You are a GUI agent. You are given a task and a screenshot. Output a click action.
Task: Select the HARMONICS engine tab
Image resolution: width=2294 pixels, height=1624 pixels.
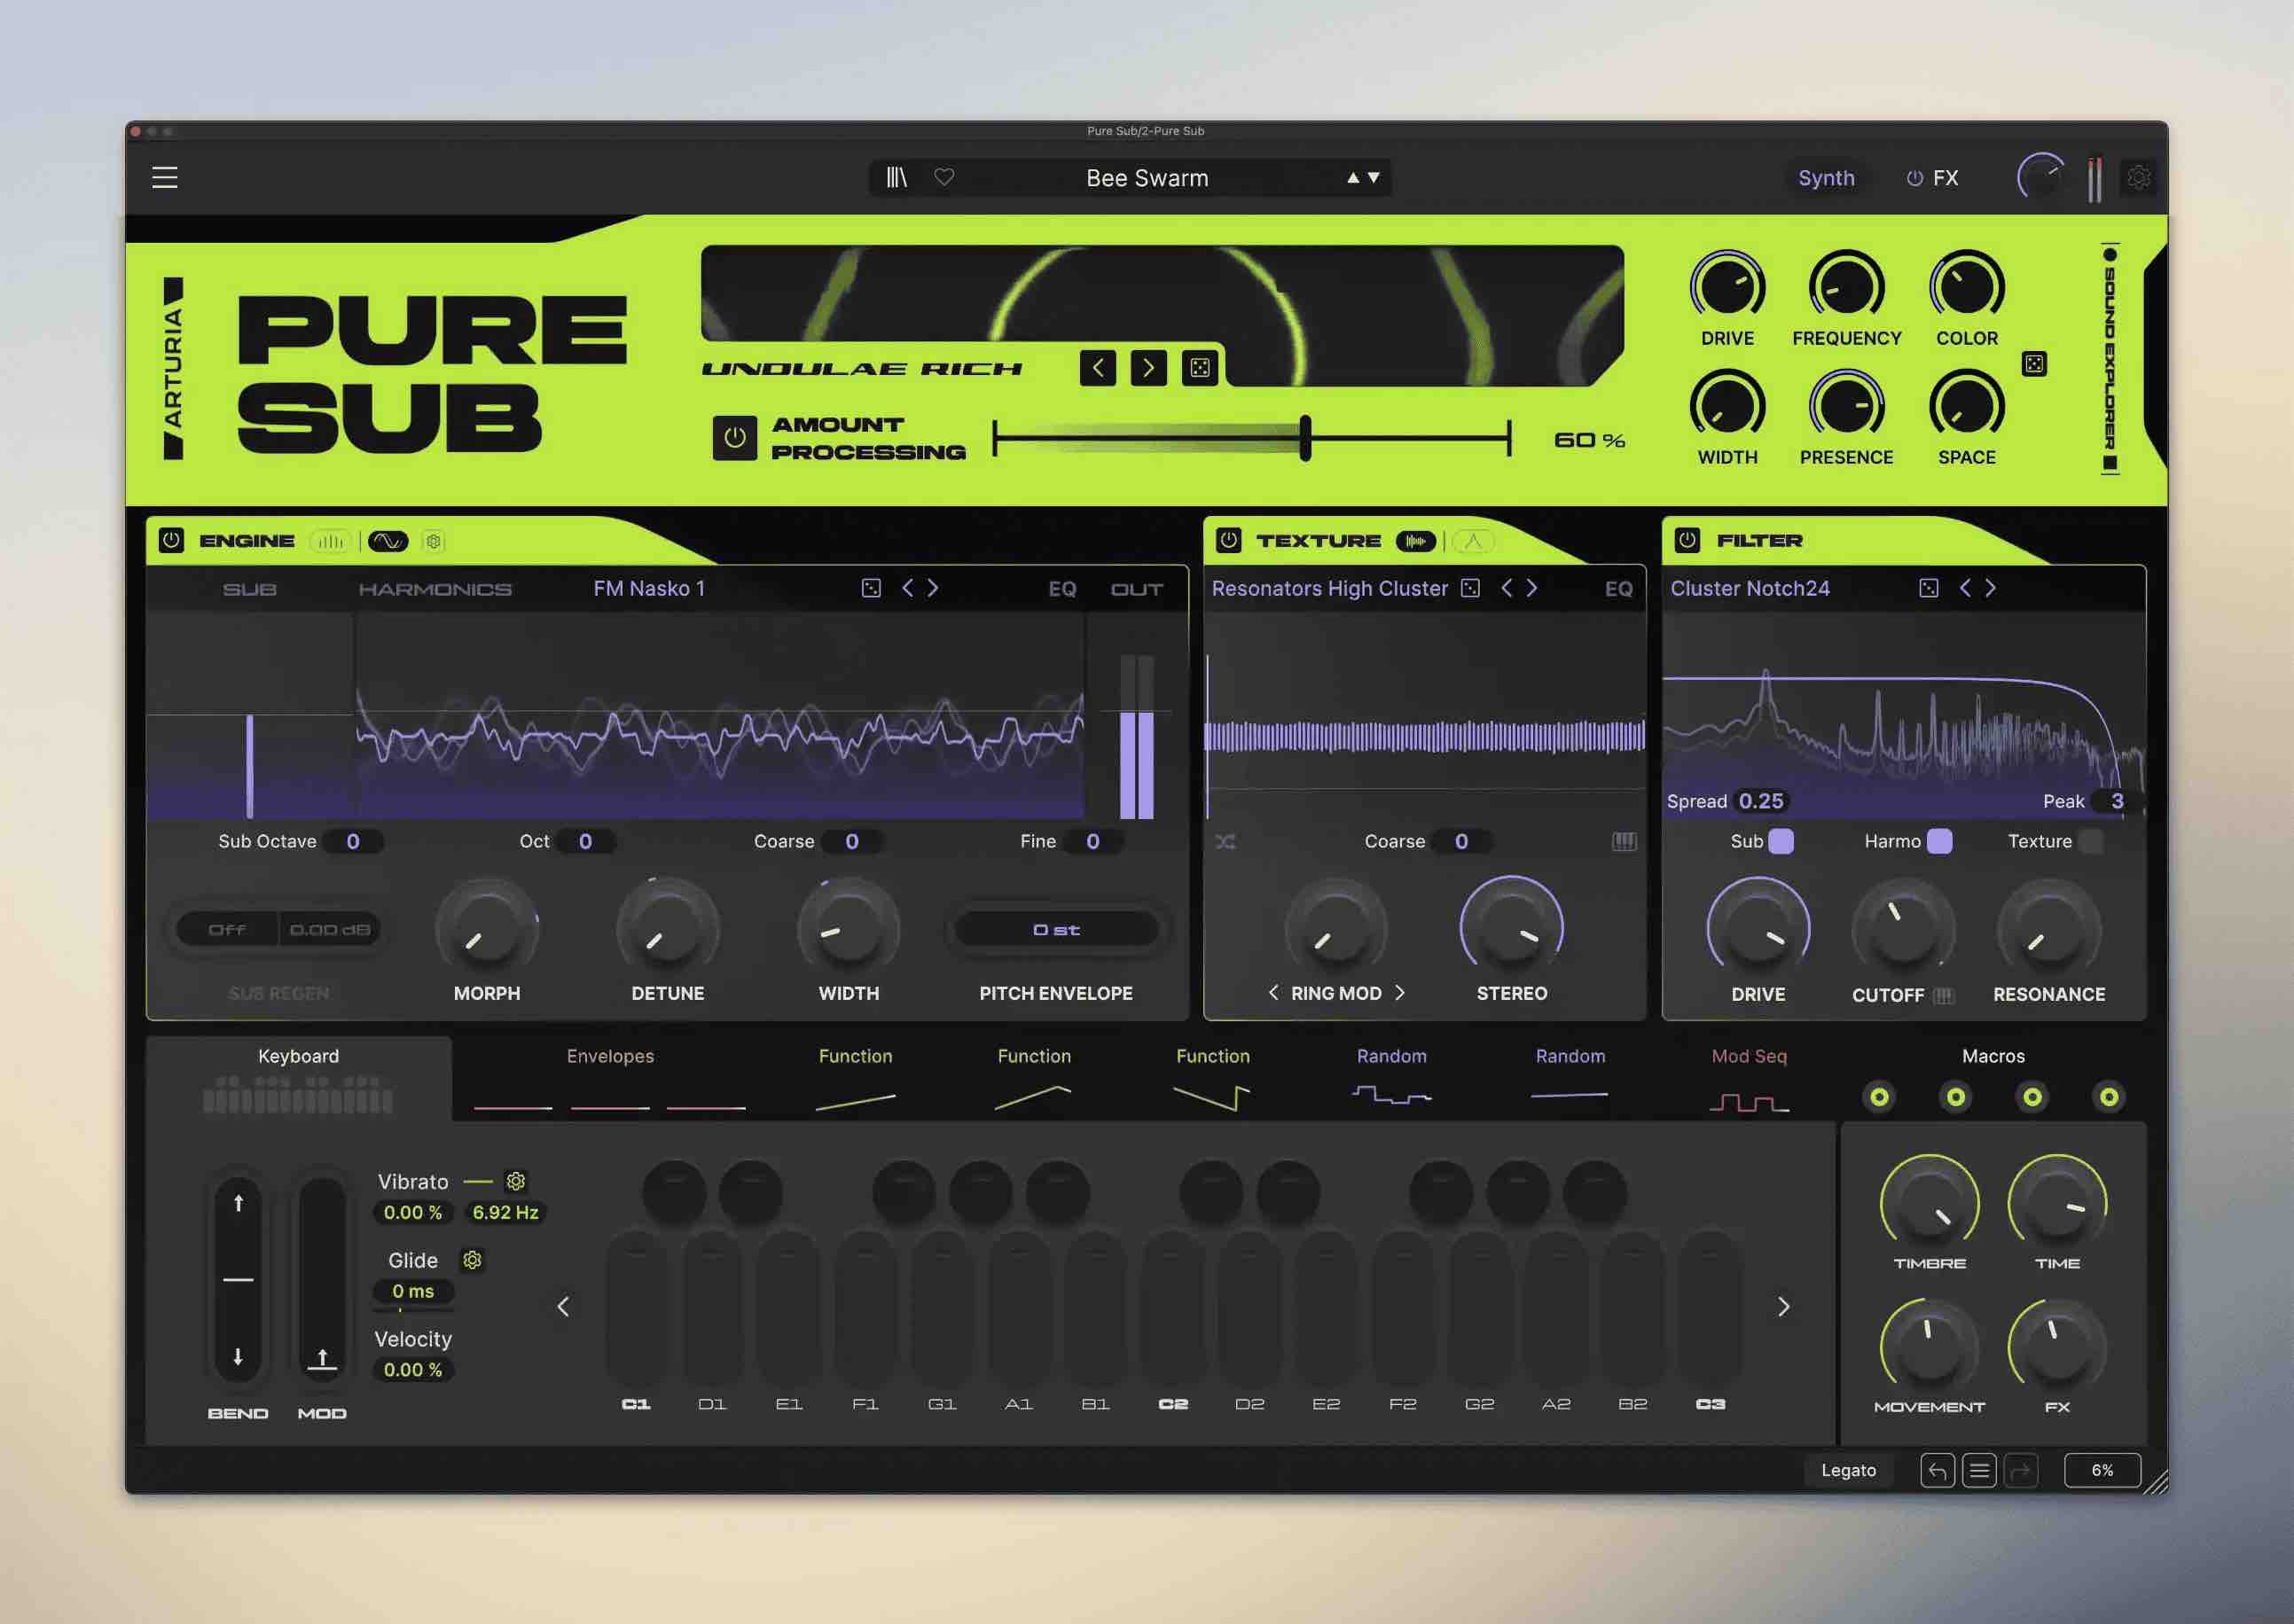pyautogui.click(x=435, y=589)
